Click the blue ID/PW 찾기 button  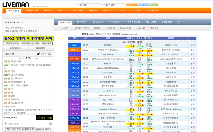143,5
